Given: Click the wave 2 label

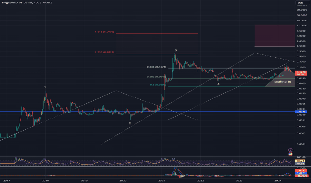Looking at the screenshot, I should tap(130, 123).
